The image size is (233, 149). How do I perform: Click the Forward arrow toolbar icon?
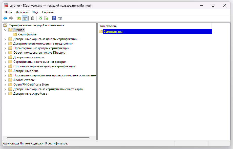[x=11, y=18]
